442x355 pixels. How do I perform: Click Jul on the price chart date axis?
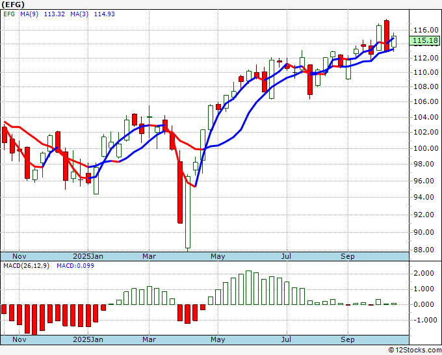286,256
